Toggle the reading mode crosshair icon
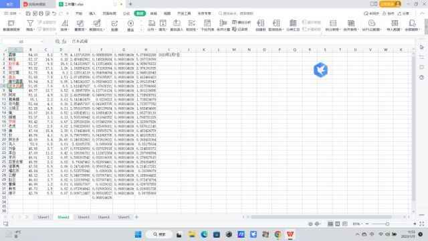 (x=317, y=224)
